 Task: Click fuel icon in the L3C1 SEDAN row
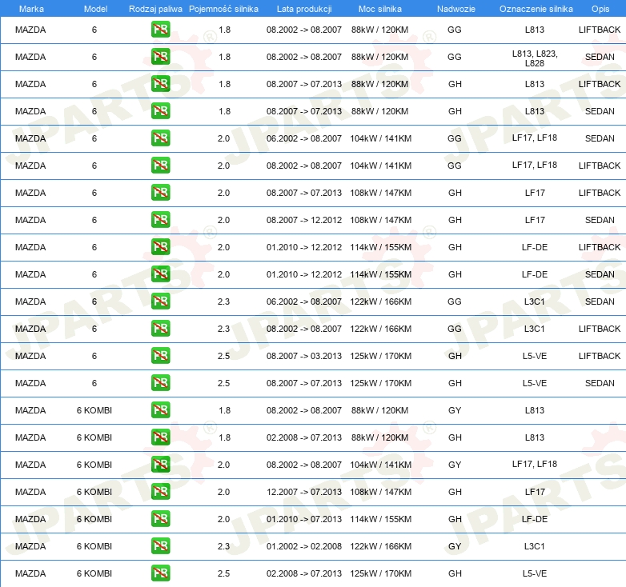[x=160, y=301]
